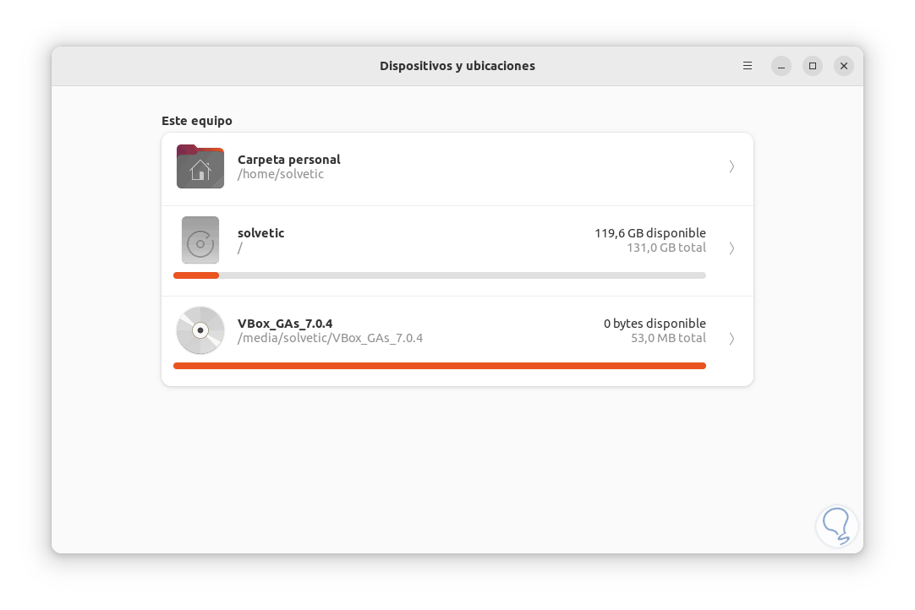The width and height of the screenshot is (915, 610).
Task: Maximize the Dispositivos y ubicaciones window
Action: 813,66
